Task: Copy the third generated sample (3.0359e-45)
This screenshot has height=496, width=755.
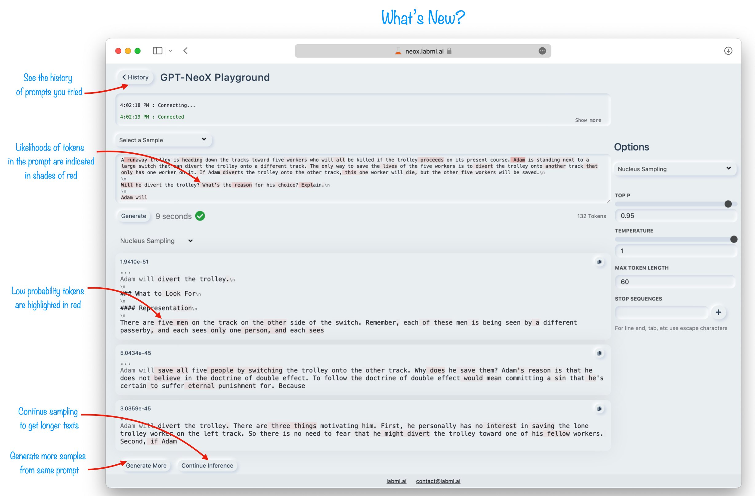Action: pos(599,409)
